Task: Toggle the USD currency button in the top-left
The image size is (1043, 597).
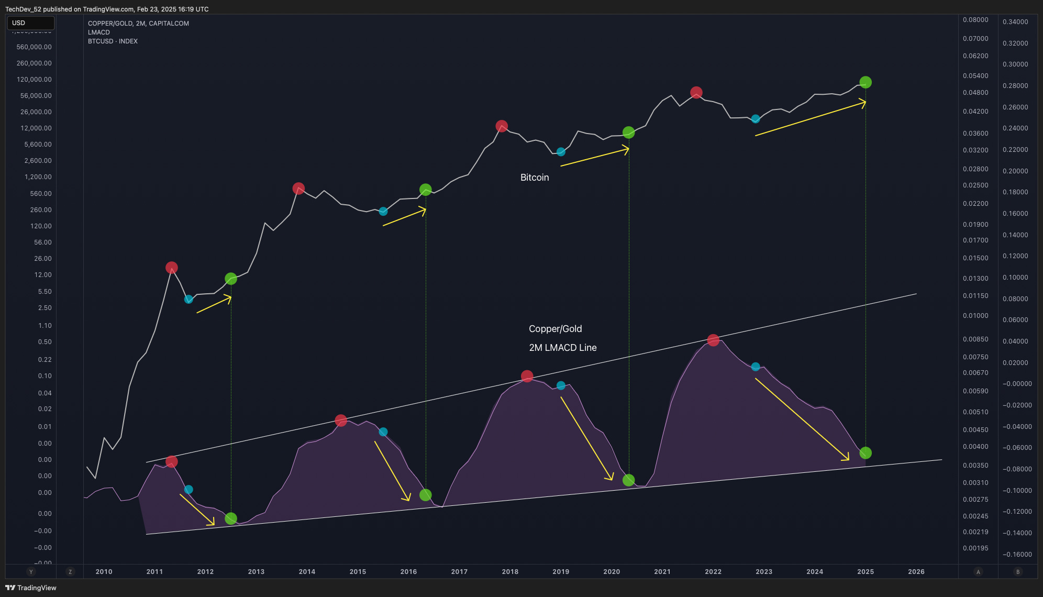Action: pyautogui.click(x=30, y=23)
